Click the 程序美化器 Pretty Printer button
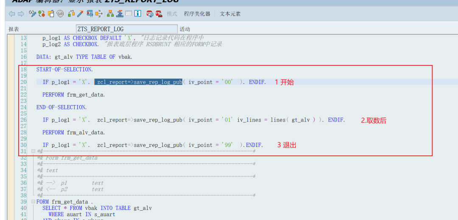 [x=197, y=14]
